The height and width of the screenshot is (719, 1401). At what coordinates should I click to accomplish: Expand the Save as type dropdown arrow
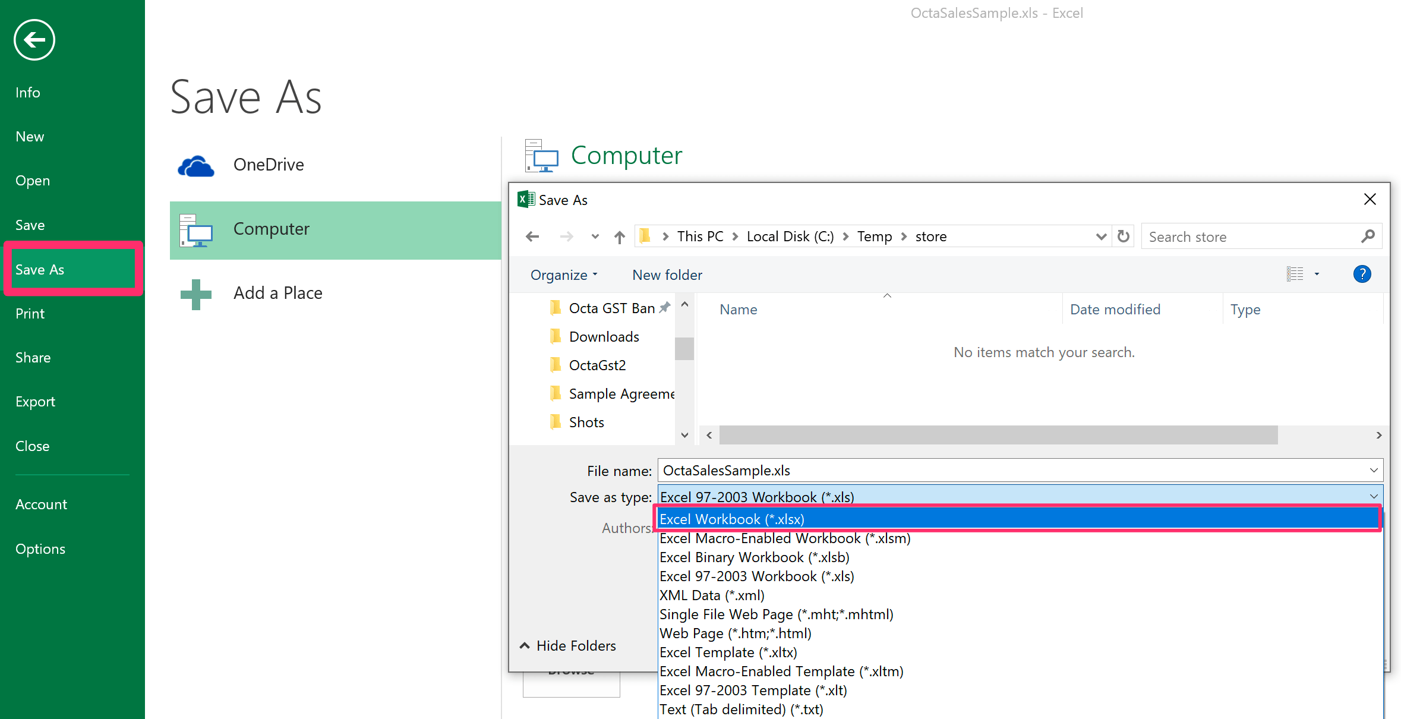(1374, 497)
